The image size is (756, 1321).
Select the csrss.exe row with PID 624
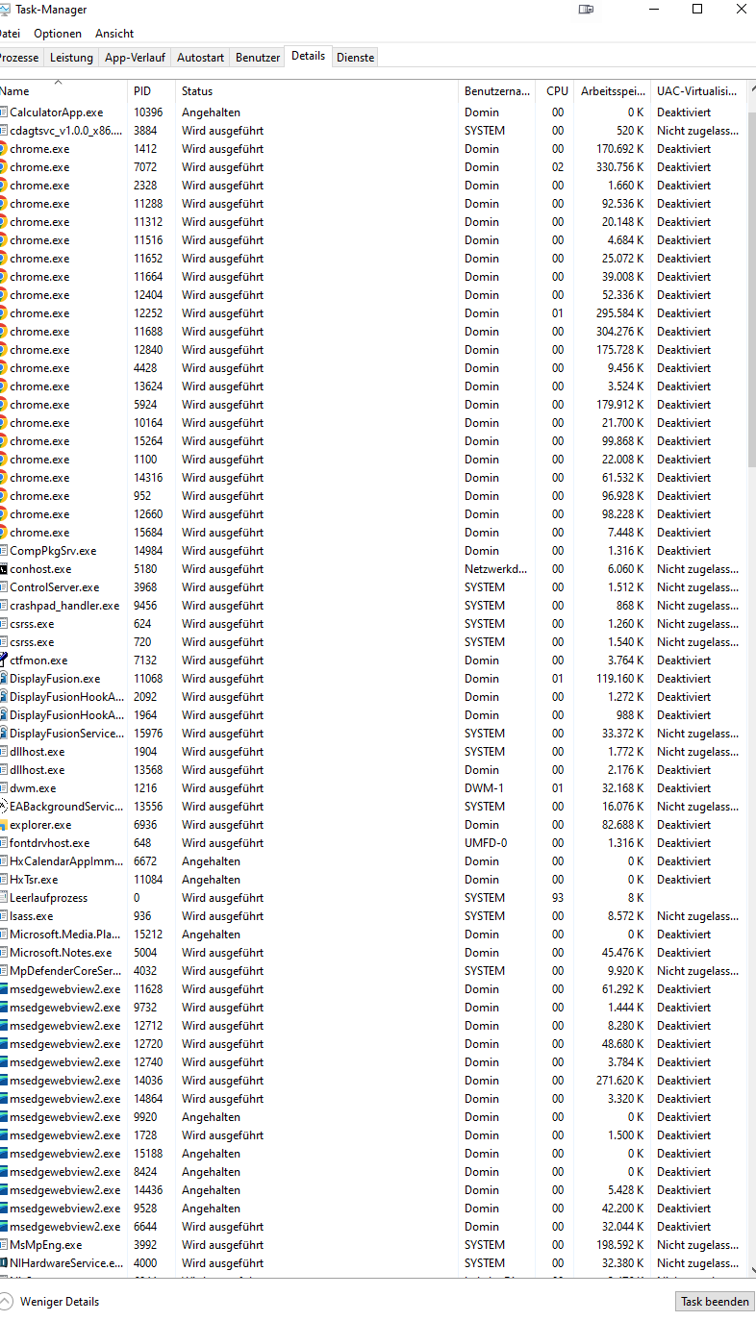click(373, 624)
